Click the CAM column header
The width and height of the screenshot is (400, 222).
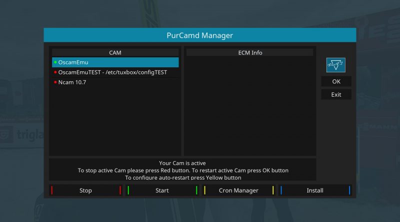115,53
